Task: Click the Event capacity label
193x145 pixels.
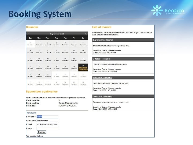Action: (x=33, y=100)
